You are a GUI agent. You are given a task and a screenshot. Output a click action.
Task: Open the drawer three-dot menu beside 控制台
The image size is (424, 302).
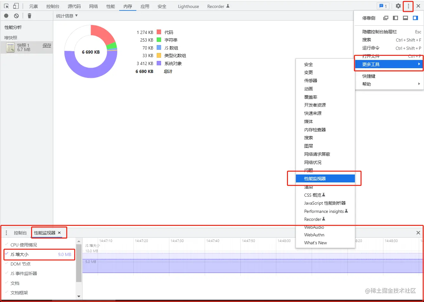pyautogui.click(x=6, y=233)
